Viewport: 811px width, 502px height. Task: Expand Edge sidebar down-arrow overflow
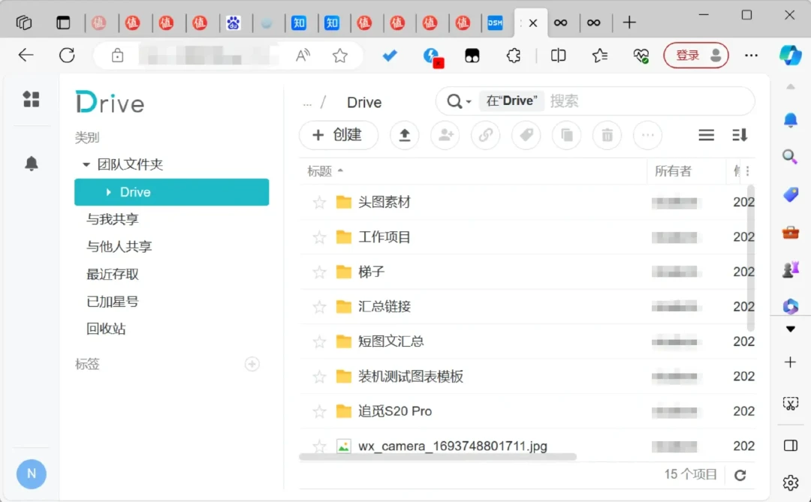[x=790, y=329]
